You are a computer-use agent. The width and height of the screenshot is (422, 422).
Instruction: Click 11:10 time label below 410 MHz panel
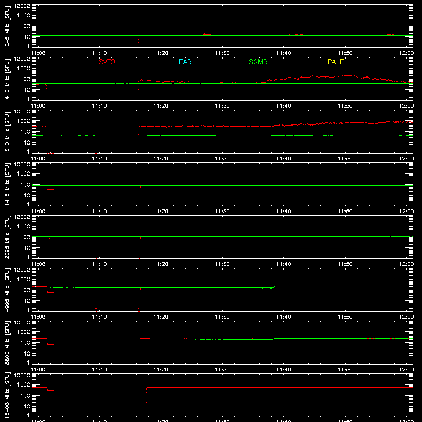coord(99,106)
